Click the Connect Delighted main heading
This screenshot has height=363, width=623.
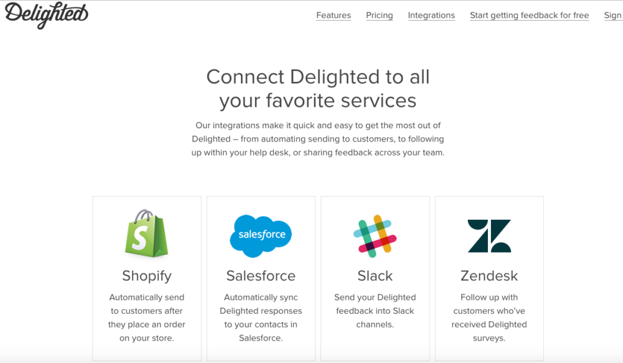318,89
